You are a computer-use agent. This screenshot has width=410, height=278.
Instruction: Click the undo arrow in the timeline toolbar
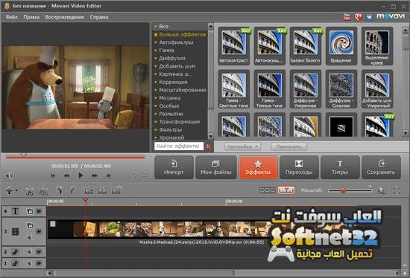(x=60, y=190)
